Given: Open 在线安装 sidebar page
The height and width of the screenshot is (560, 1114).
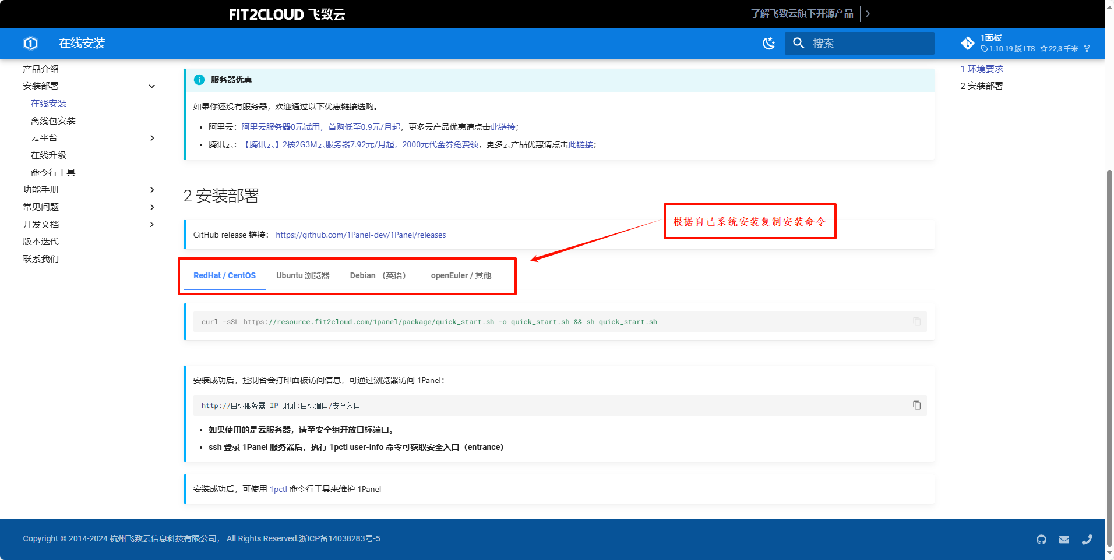Looking at the screenshot, I should tap(49, 103).
